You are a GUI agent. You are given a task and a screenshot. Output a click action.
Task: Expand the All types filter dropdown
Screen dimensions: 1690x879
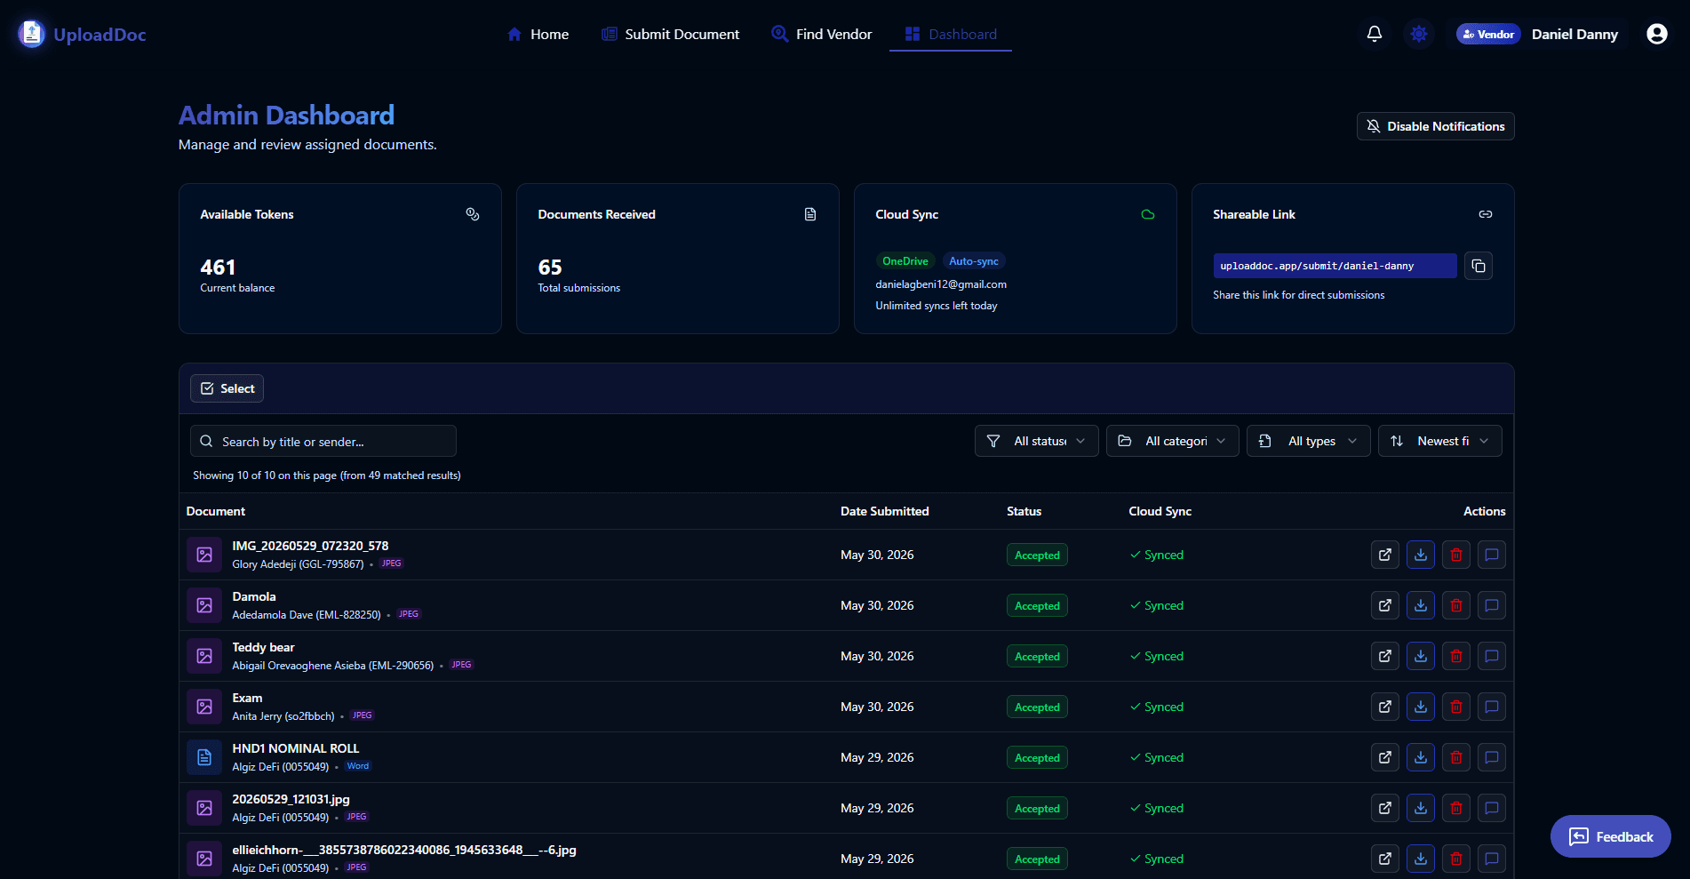(x=1308, y=441)
